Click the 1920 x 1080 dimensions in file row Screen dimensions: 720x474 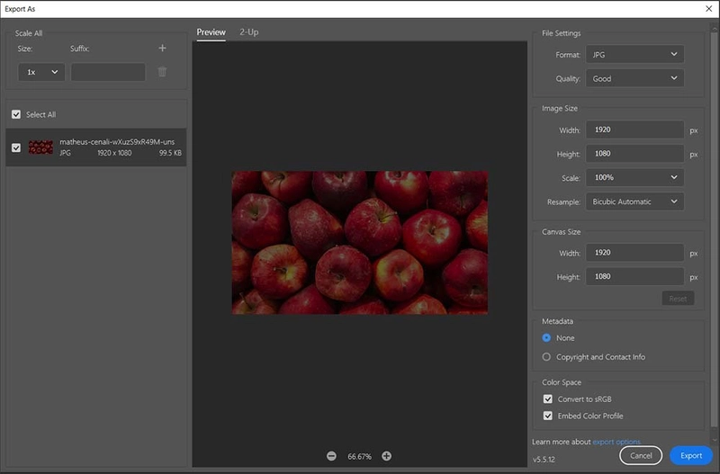click(114, 153)
